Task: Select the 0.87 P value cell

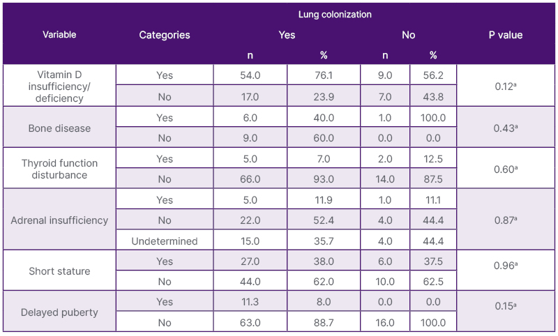Action: (x=506, y=220)
